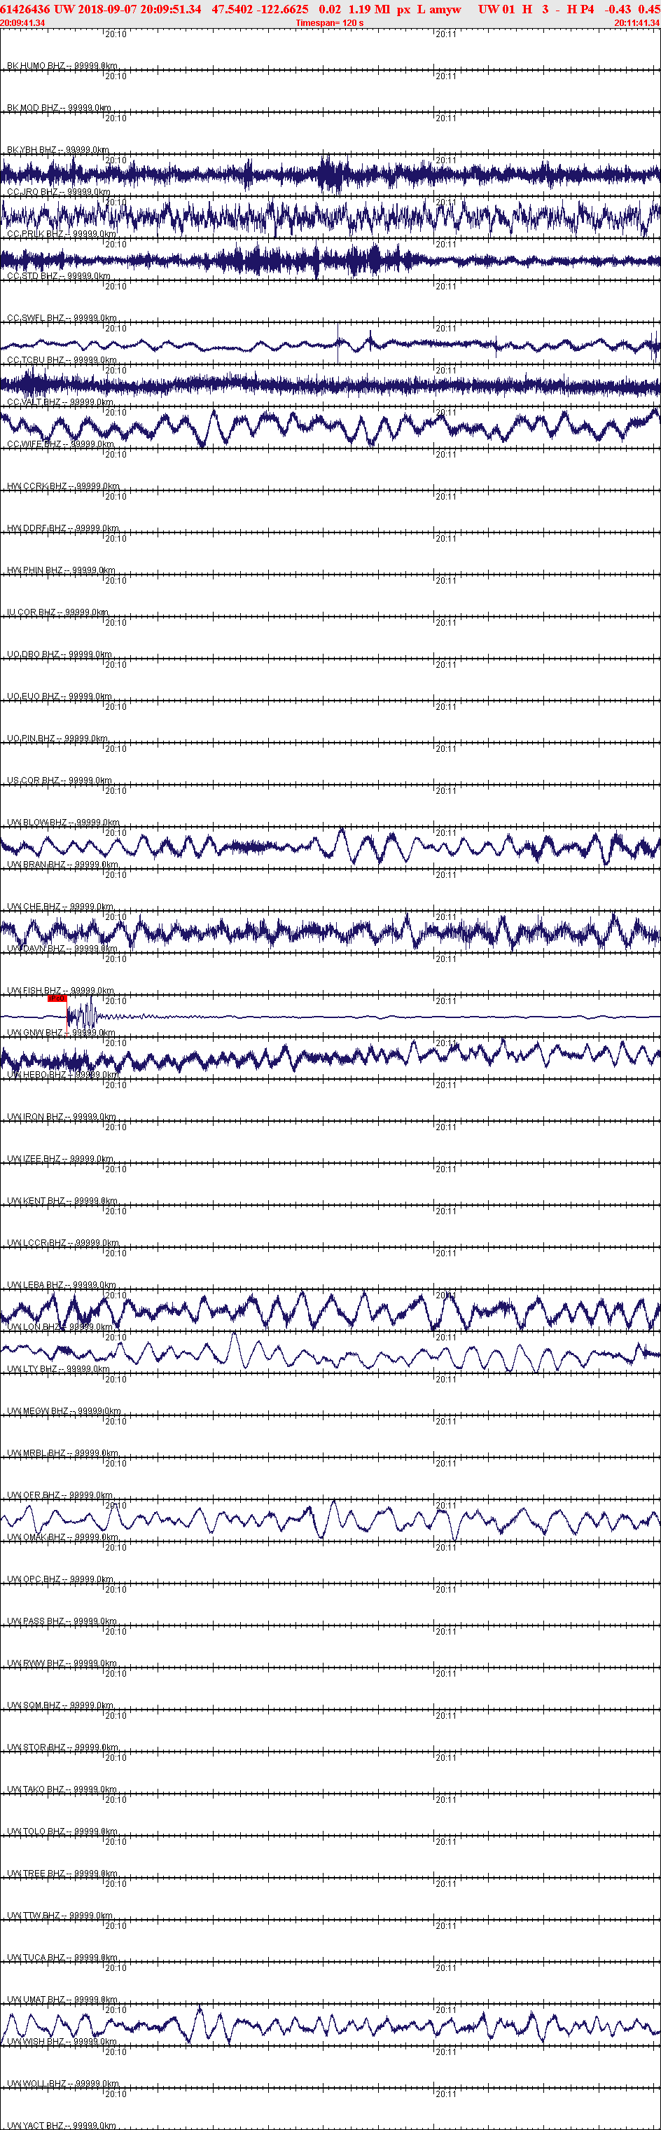
Task: Select the UW.TUCA.BHZ station label
Action: [62, 1957]
